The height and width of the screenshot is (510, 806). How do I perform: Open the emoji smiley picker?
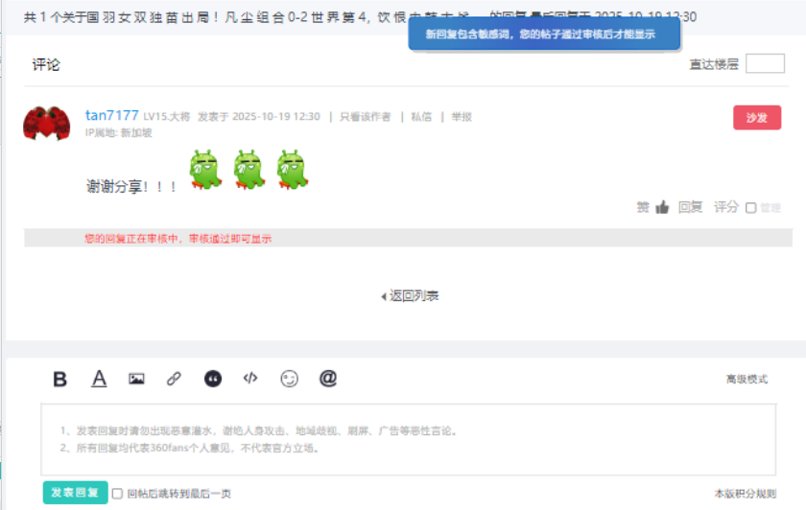[290, 379]
